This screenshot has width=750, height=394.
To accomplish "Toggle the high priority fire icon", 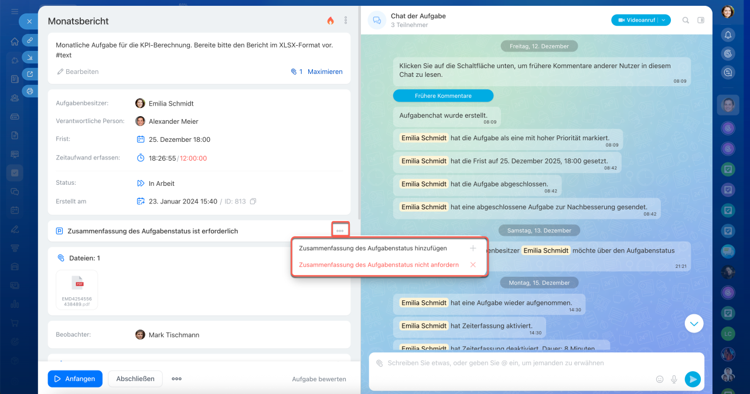I will [x=330, y=21].
